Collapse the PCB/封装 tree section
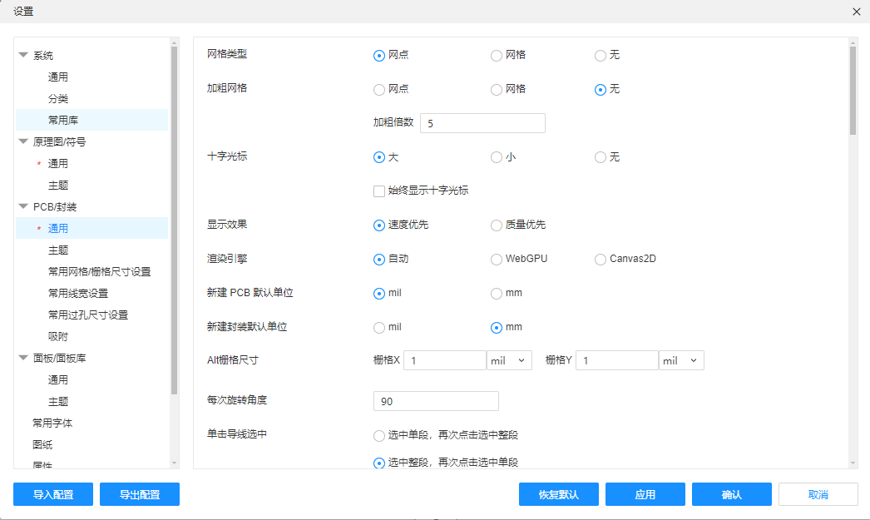Screen dimensions: 870x520 pyautogui.click(x=23, y=206)
